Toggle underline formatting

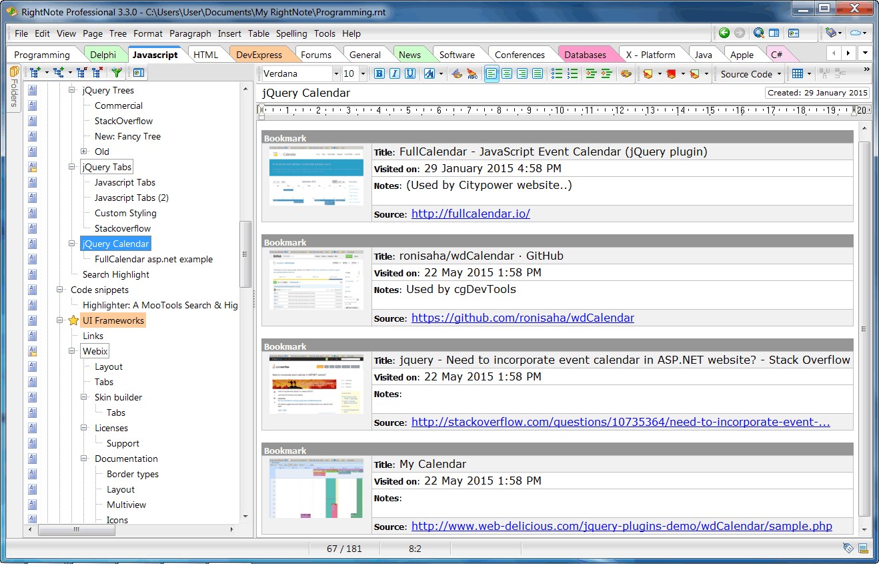(410, 74)
